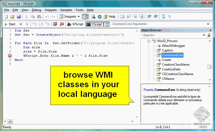Select the AttachDebugger method

click(173, 46)
